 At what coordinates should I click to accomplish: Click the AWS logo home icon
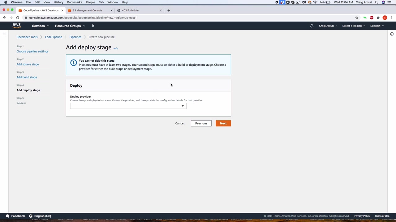17,26
